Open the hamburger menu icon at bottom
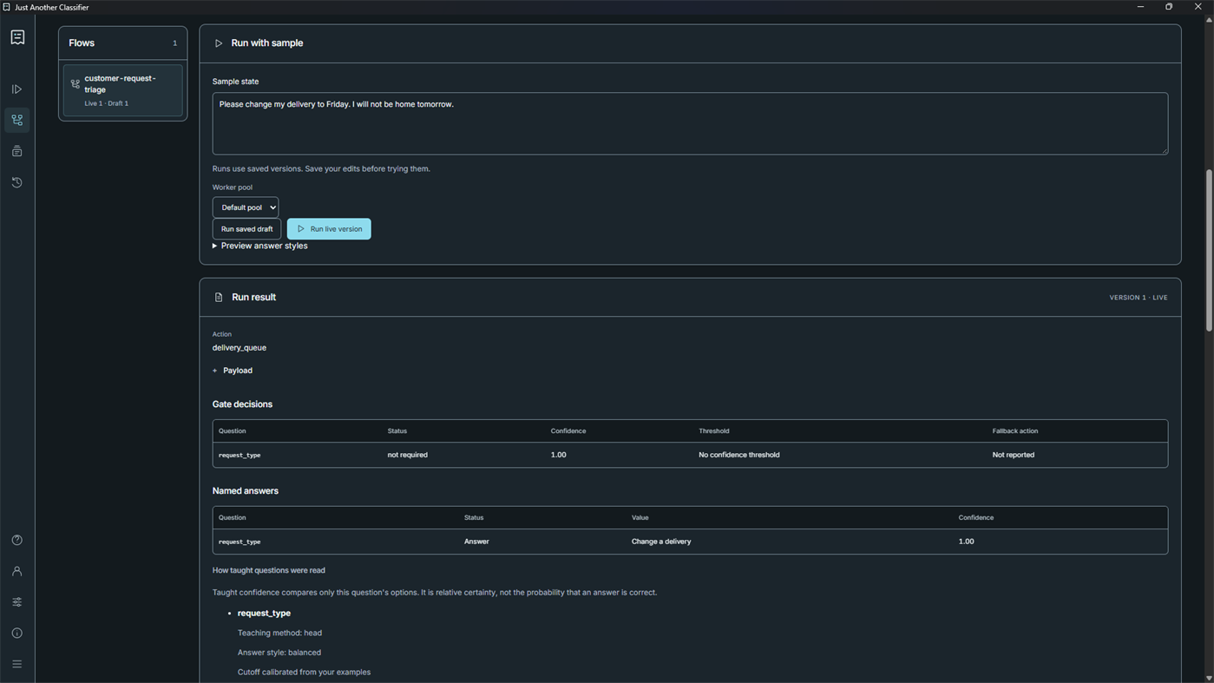The image size is (1214, 683). click(16, 664)
